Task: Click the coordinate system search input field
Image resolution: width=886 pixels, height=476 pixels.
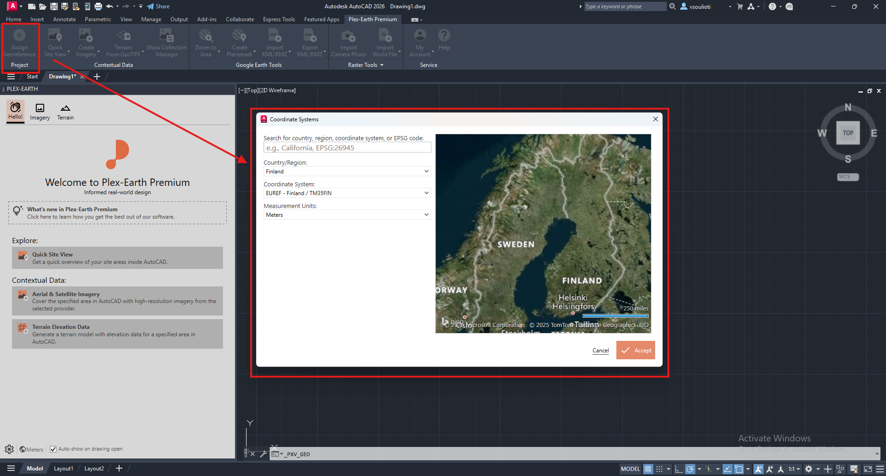Action: tap(347, 148)
